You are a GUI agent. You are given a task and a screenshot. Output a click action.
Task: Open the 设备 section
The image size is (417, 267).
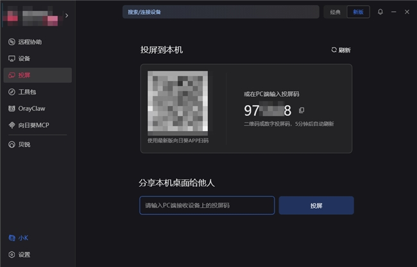[x=37, y=58]
